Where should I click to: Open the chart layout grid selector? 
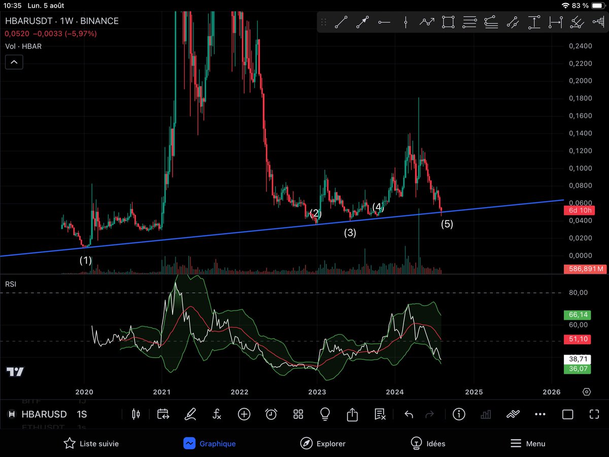tap(298, 414)
